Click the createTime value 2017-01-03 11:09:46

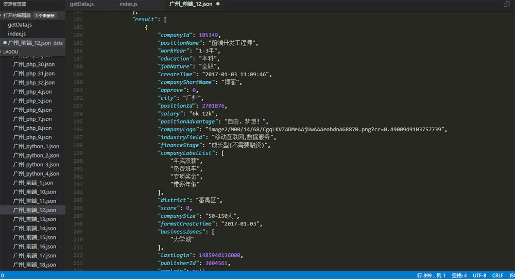pyautogui.click(x=235, y=75)
